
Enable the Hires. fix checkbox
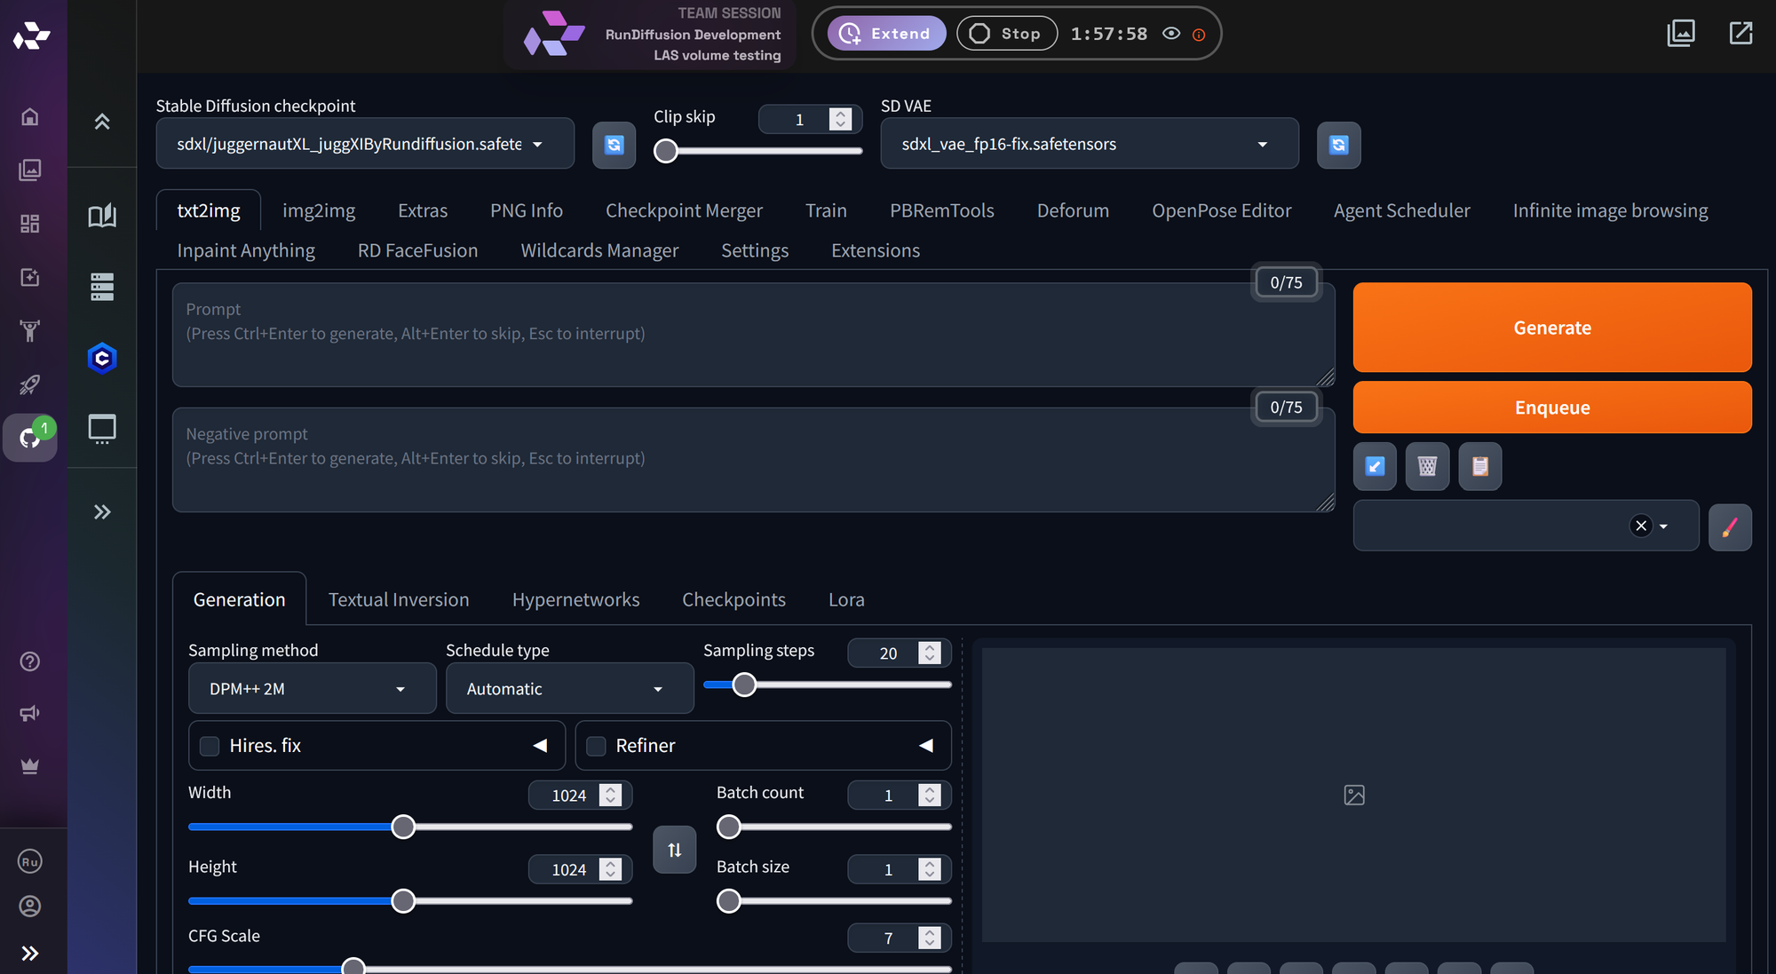click(x=210, y=746)
